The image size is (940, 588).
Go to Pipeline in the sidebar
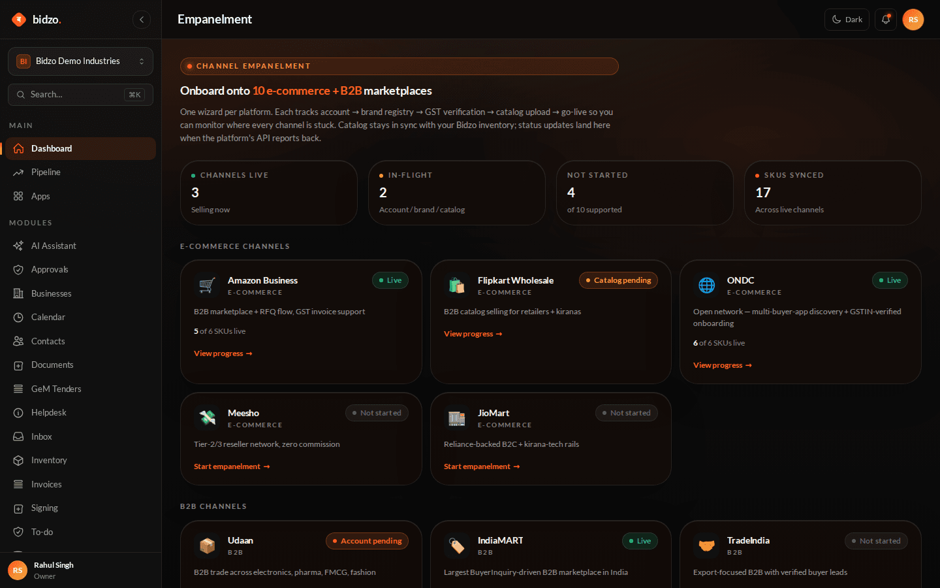(x=80, y=172)
